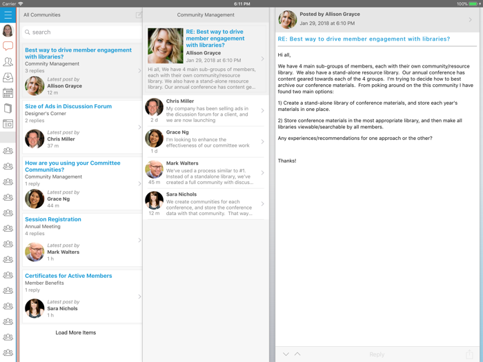This screenshot has width=483, height=362.
Task: Expand the Size of Ads thread chevron
Action: pyautogui.click(x=139, y=127)
